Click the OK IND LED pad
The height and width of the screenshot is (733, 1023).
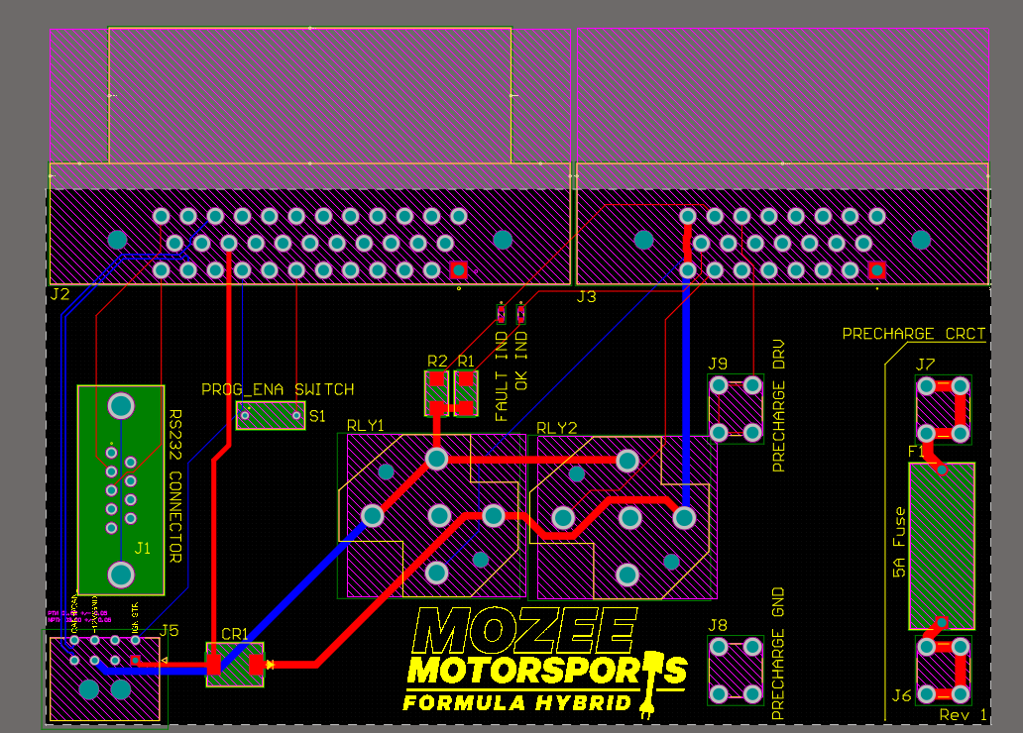coord(519,312)
